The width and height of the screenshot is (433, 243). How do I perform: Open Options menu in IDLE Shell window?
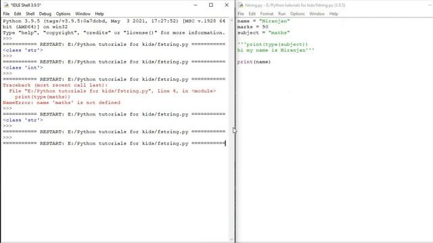click(x=63, y=13)
